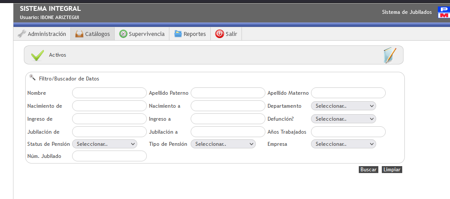Open the Empresa dropdown
Viewport: 450px width, 199px height.
(343, 144)
